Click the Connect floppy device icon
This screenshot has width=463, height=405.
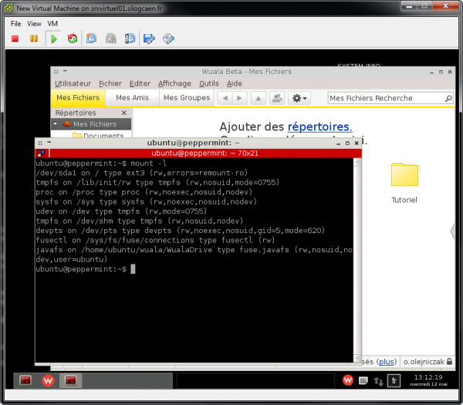pos(149,39)
